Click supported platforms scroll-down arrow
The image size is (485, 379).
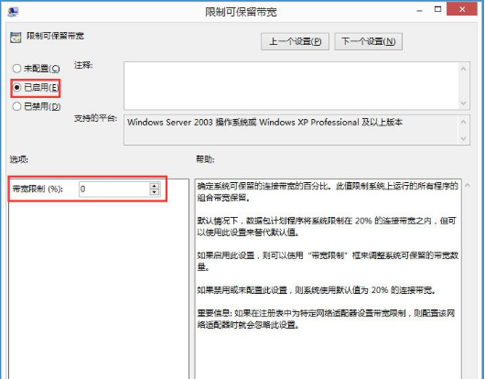click(x=463, y=138)
